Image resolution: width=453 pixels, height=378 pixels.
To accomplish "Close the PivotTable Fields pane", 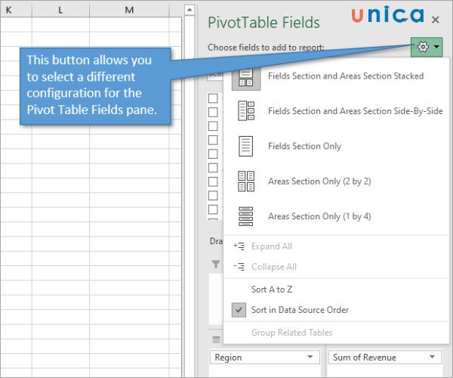I will 436,20.
